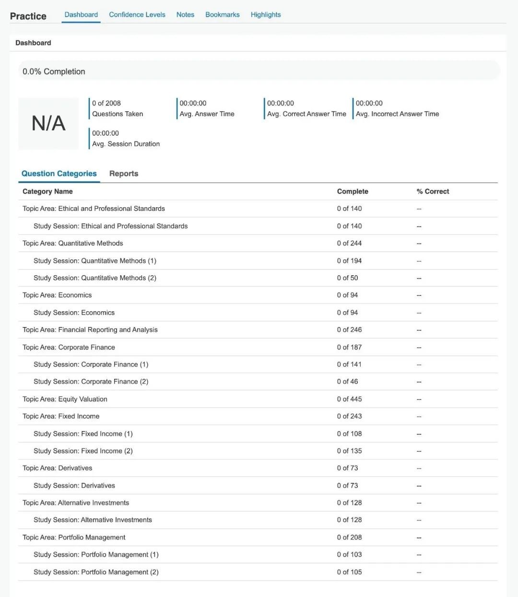
Task: Click the 0.0% Completion progress bar
Action: tap(259, 71)
